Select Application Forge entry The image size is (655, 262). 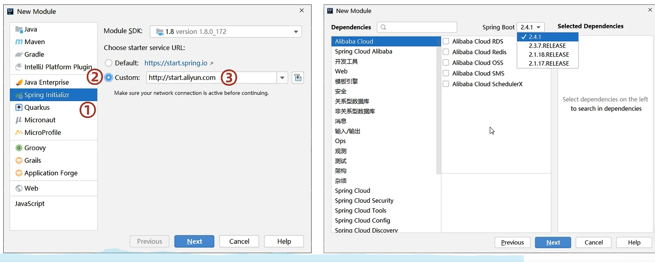pos(53,173)
